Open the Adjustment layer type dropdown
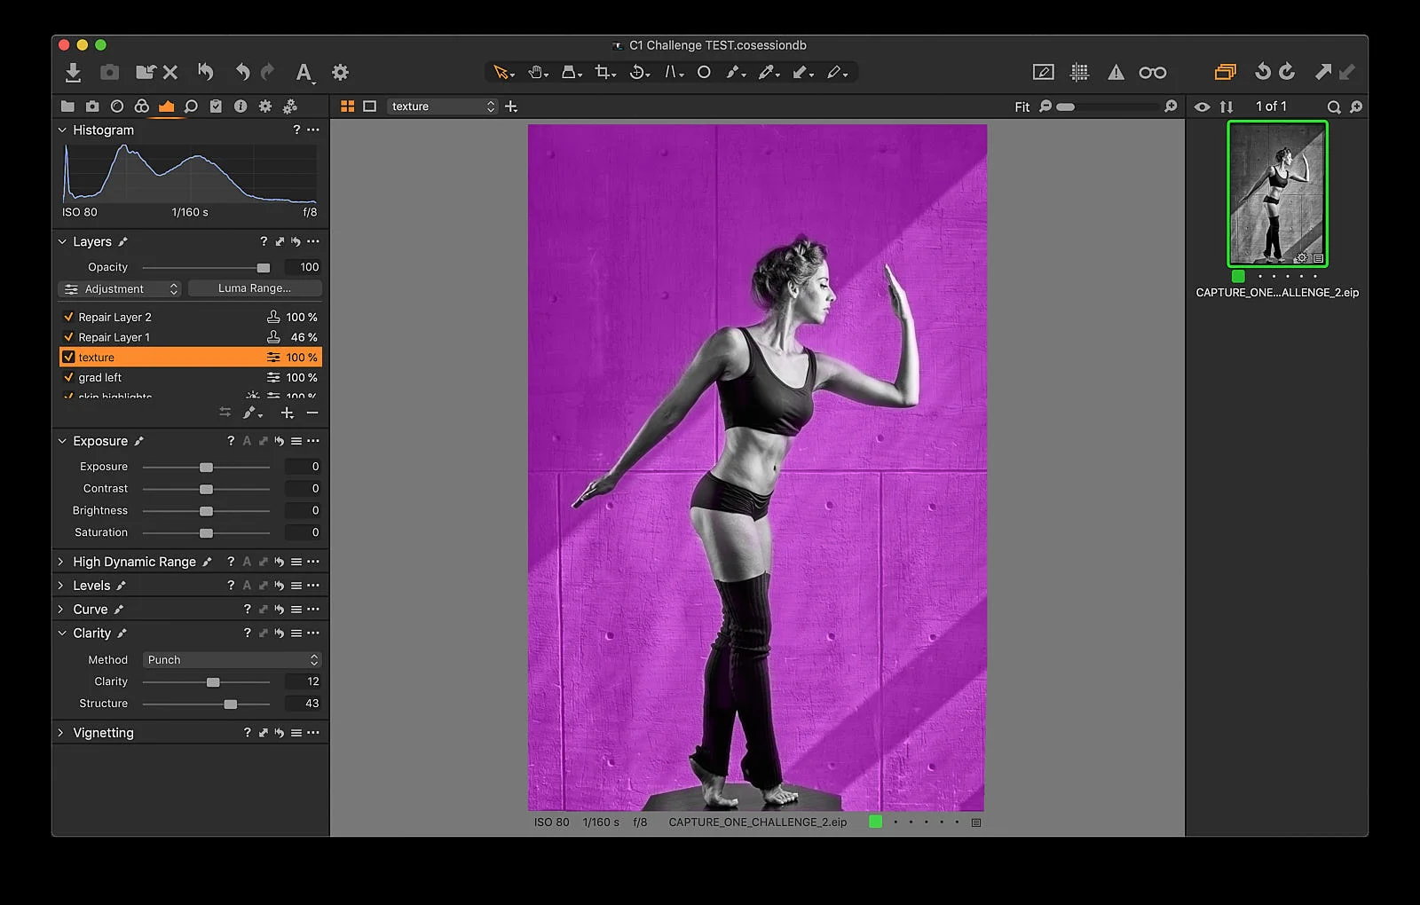 click(121, 289)
